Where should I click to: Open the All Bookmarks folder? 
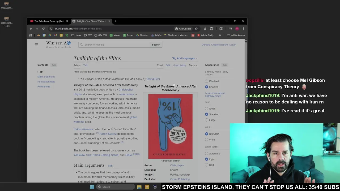pos(236,35)
